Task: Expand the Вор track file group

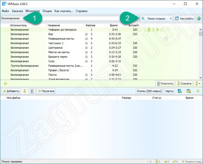Action: 86,34
